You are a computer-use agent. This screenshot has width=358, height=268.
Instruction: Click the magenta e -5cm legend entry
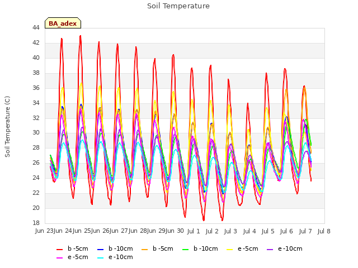point(72,257)
